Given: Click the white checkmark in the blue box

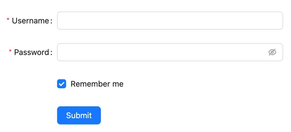Looking at the screenshot, I should coord(62,84).
